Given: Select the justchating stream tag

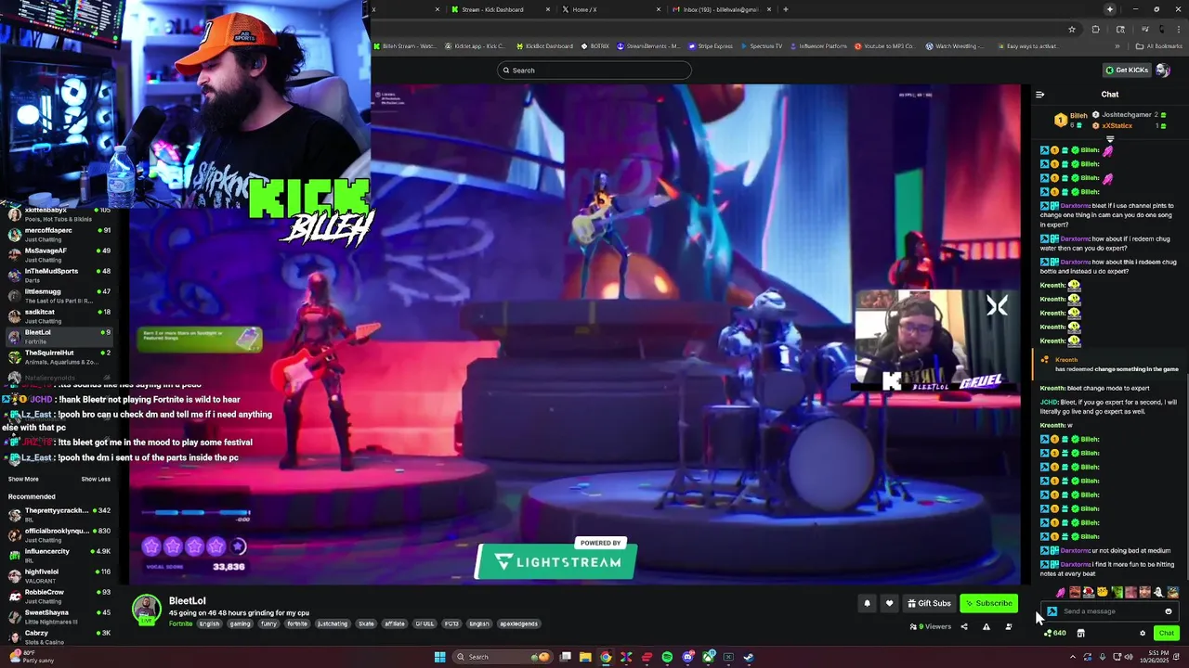Looking at the screenshot, I should coord(333,623).
